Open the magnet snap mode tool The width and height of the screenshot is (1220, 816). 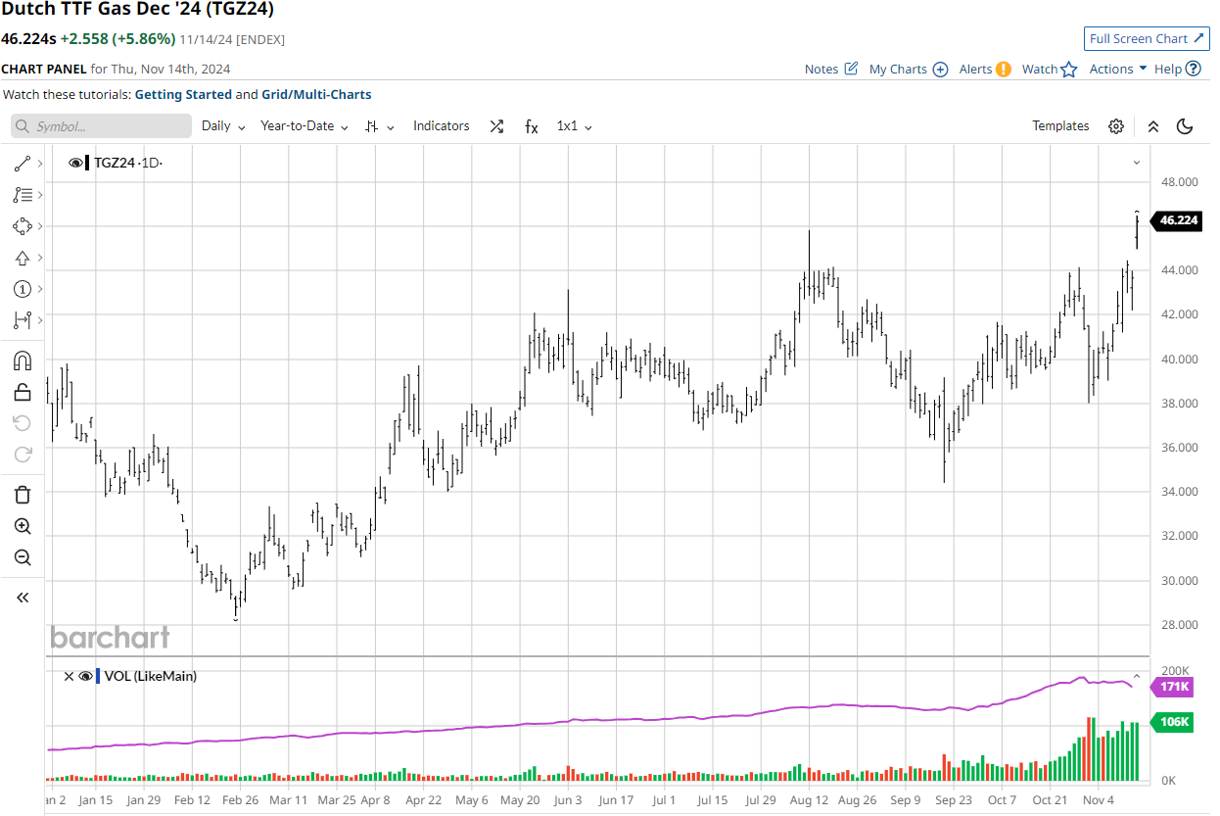[x=23, y=360]
